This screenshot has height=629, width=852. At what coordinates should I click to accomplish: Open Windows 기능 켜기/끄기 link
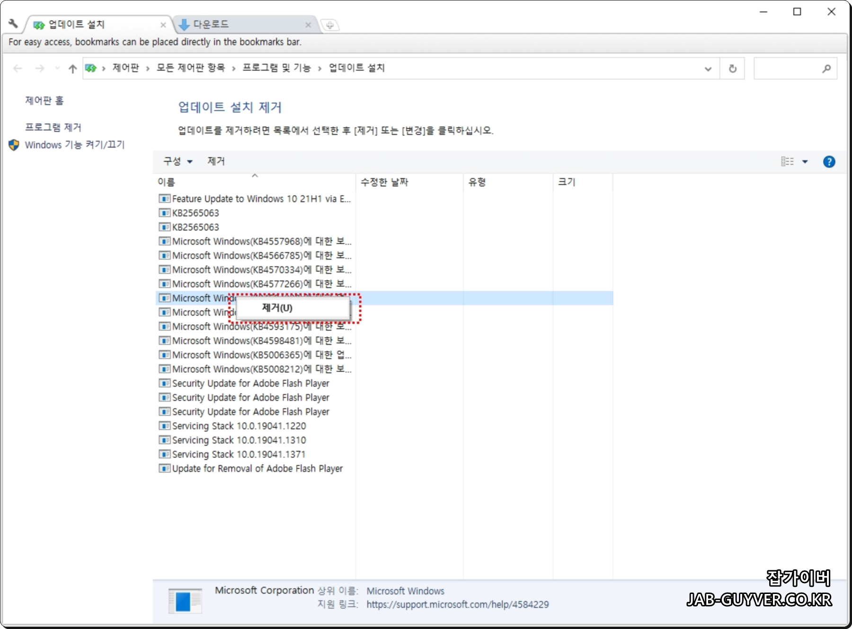[75, 145]
